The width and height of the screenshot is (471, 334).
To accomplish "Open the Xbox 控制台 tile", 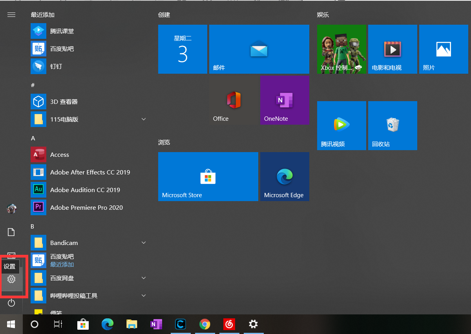I will tap(341, 49).
